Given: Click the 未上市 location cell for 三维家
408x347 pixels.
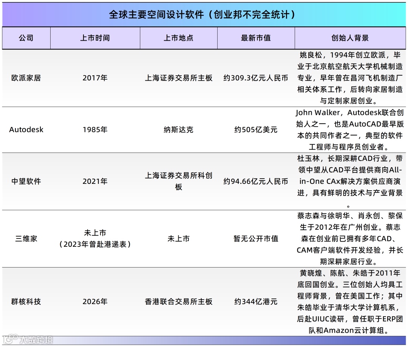Looking at the screenshot, I should pyautogui.click(x=178, y=238).
